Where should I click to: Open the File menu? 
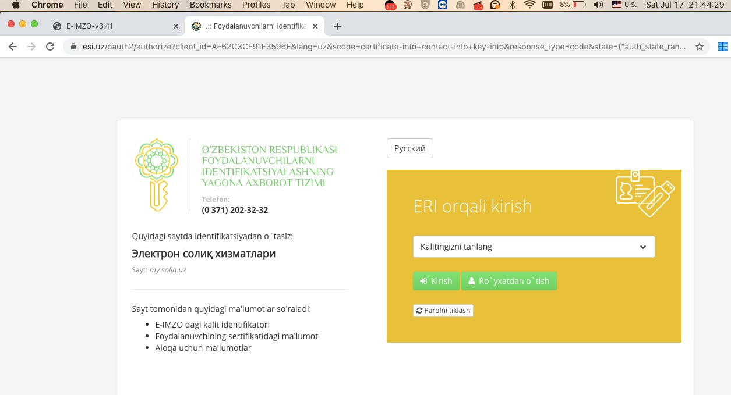(80, 5)
